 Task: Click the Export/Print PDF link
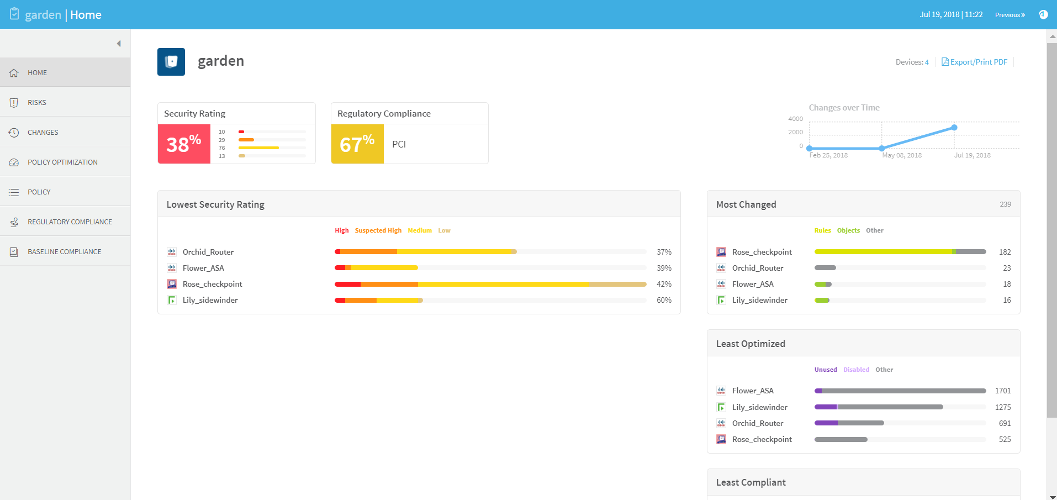975,62
